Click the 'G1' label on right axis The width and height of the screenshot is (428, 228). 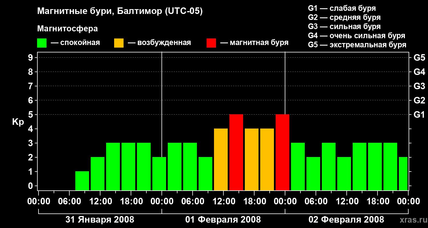tap(419, 115)
